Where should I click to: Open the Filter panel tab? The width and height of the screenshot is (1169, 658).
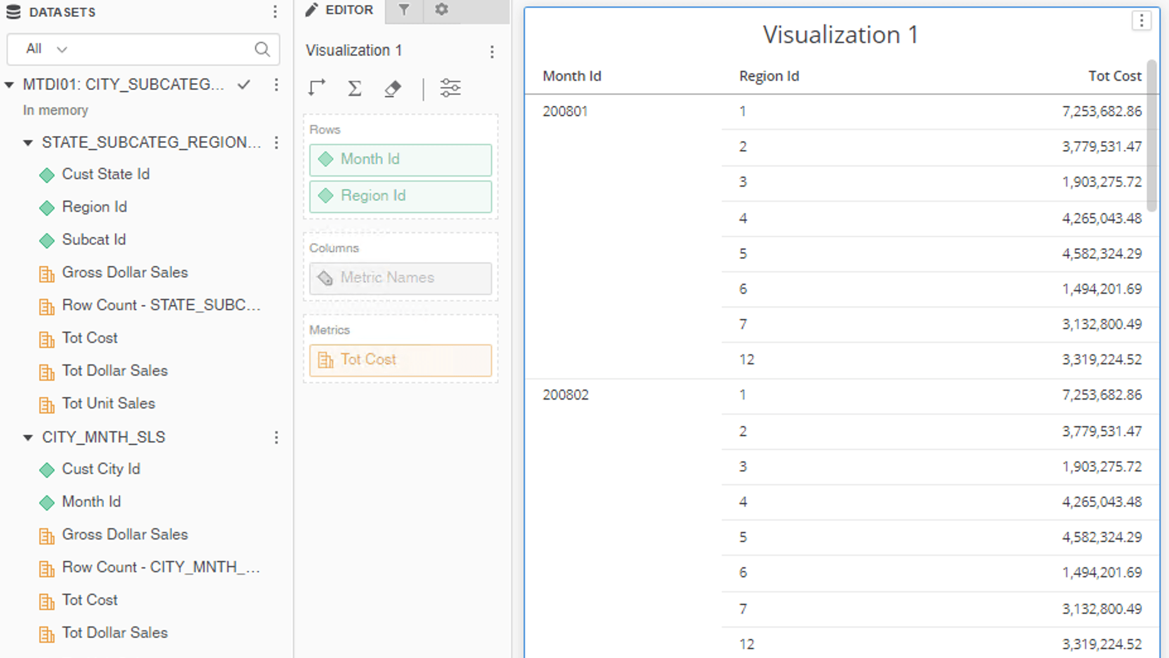click(404, 10)
